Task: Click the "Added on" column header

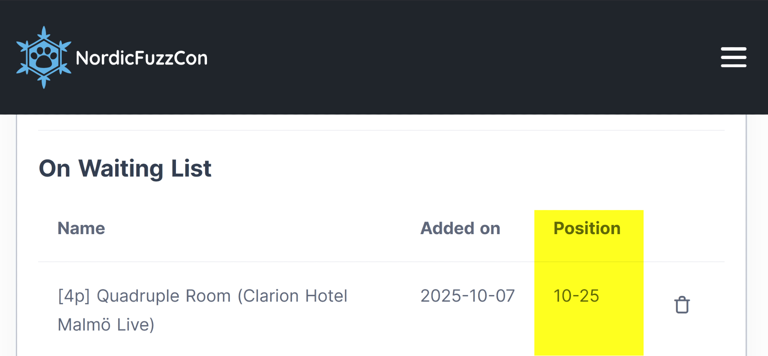Action: pos(460,228)
